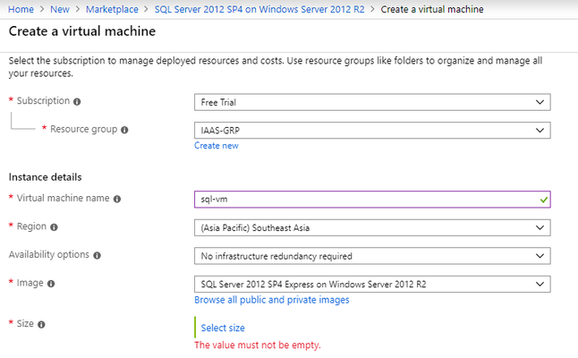Expand the Resource group dropdown IAAS-GRP
The width and height of the screenshot is (578, 358).
click(372, 130)
